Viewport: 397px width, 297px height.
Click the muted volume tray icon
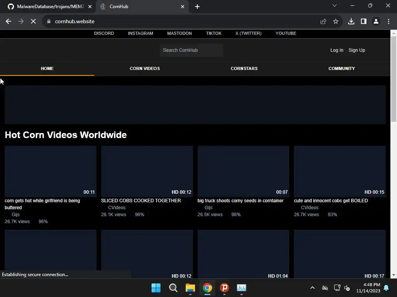point(347,288)
